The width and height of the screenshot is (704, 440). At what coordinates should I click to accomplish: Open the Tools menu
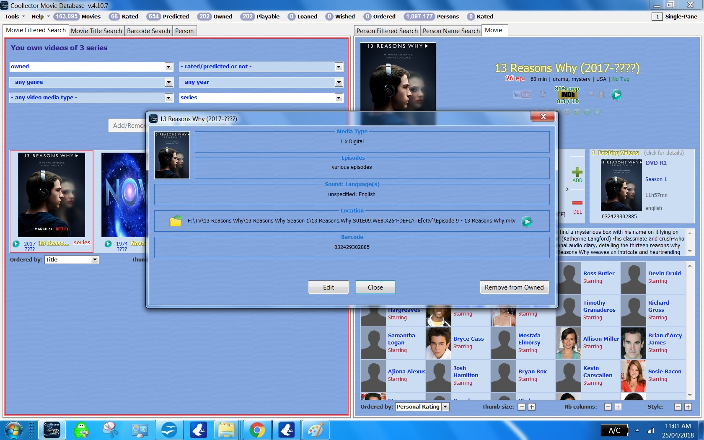click(x=15, y=17)
